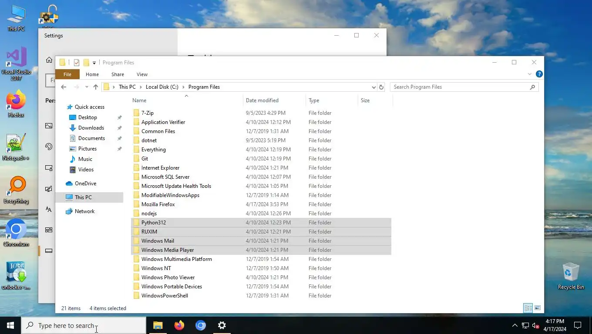The height and width of the screenshot is (334, 592).
Task: Open recent locations dropdown arrow
Action: click(x=87, y=87)
